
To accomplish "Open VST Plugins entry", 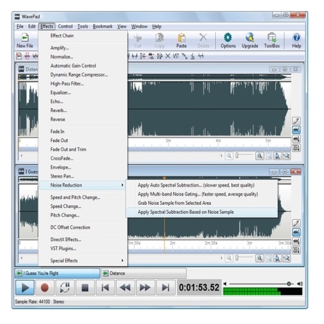I will (83, 248).
